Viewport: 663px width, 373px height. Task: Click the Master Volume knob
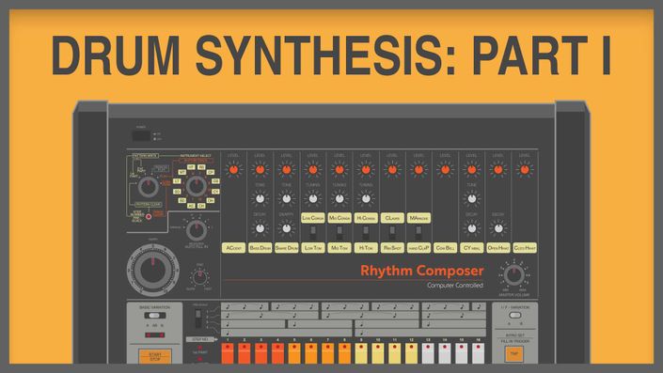pyautogui.click(x=514, y=275)
